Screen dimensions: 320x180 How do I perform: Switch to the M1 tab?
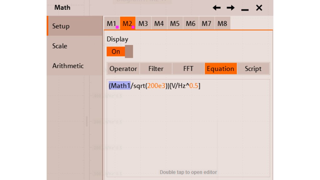[112, 23]
